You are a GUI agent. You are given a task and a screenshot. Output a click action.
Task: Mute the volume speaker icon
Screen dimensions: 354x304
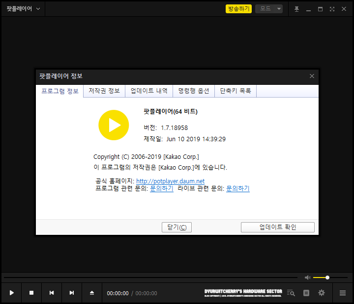point(307,278)
